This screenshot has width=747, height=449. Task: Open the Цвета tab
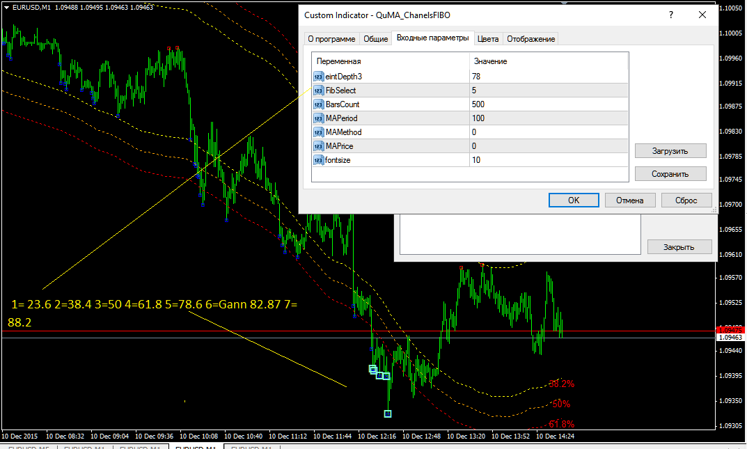[488, 39]
